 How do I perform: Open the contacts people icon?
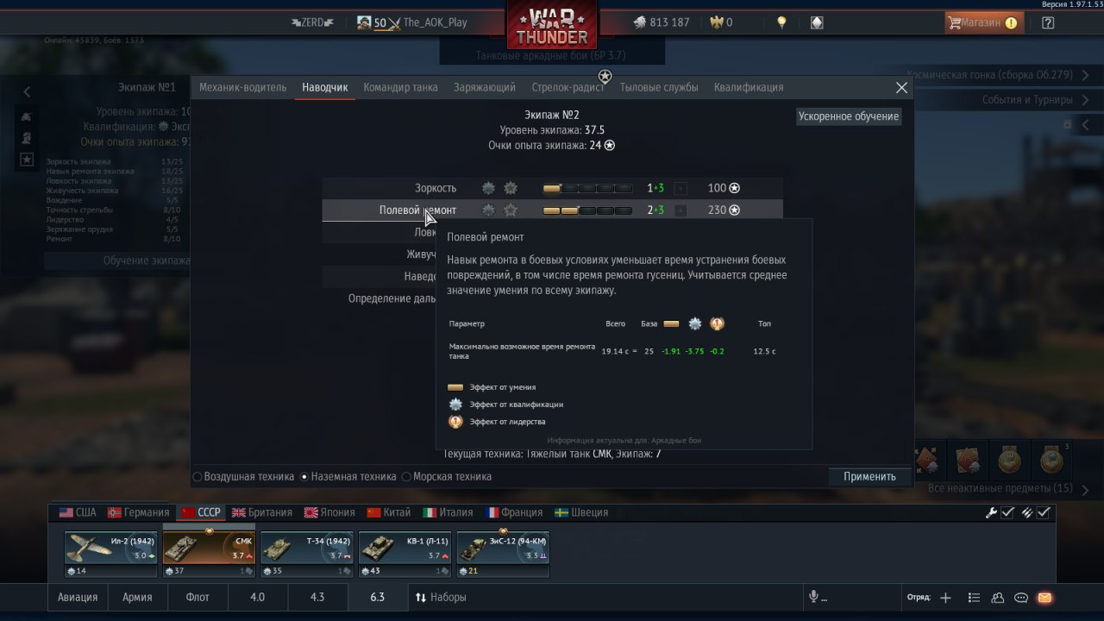coord(998,597)
